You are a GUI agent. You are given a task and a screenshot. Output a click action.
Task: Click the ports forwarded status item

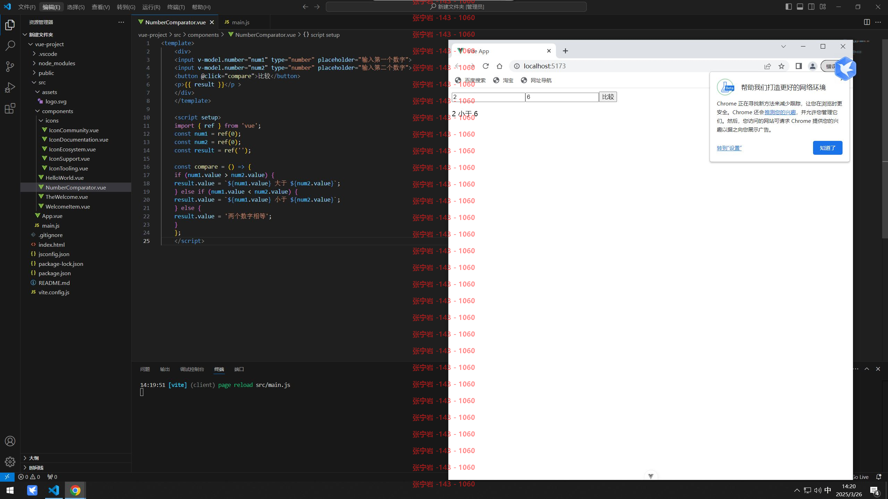click(52, 477)
